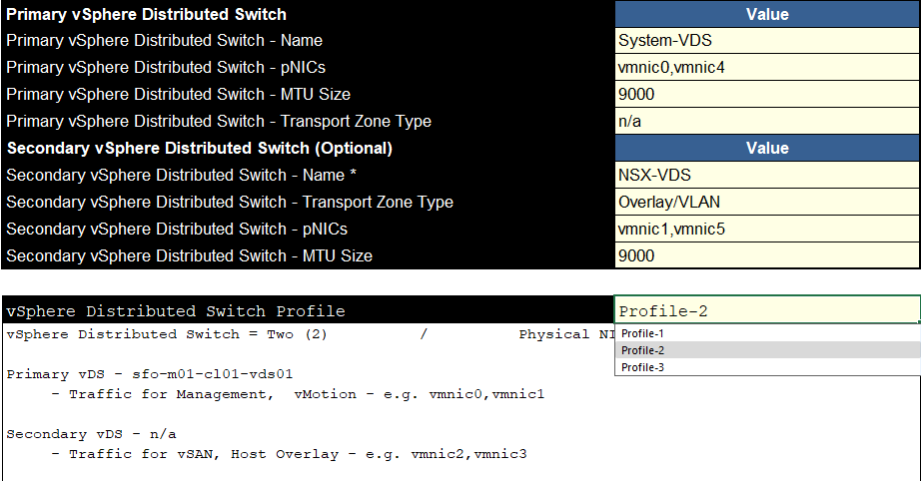This screenshot has width=921, height=481.
Task: Select the Secondary vSphere Distributed Switch (Optional) heading
Action: 199,148
